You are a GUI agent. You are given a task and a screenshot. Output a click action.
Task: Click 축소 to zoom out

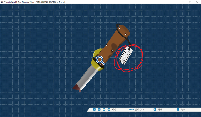pyautogui.click(x=183, y=109)
